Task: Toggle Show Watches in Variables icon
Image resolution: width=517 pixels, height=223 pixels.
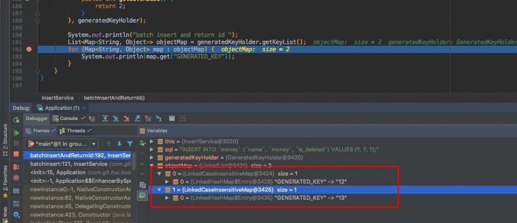Action: 143,196
